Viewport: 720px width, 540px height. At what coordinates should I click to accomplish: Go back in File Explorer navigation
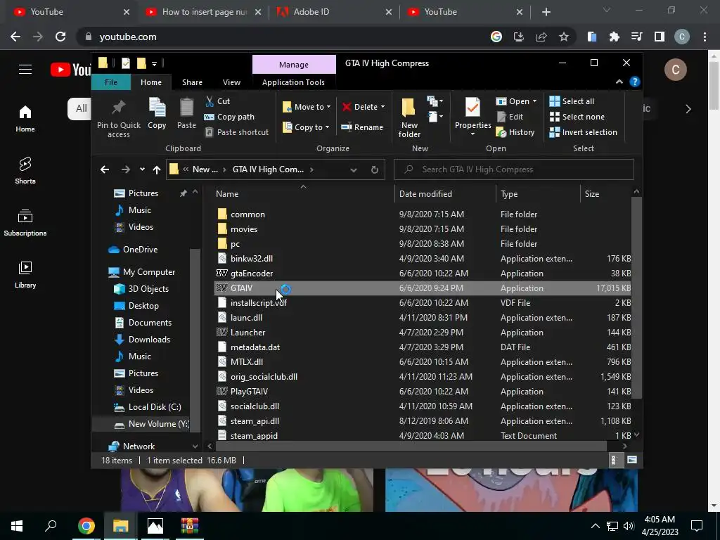(x=105, y=169)
